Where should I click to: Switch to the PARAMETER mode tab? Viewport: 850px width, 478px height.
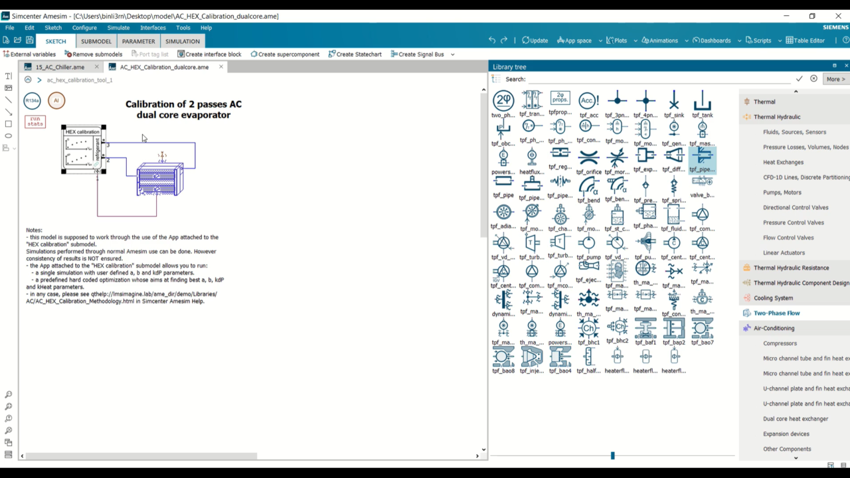pyautogui.click(x=138, y=41)
